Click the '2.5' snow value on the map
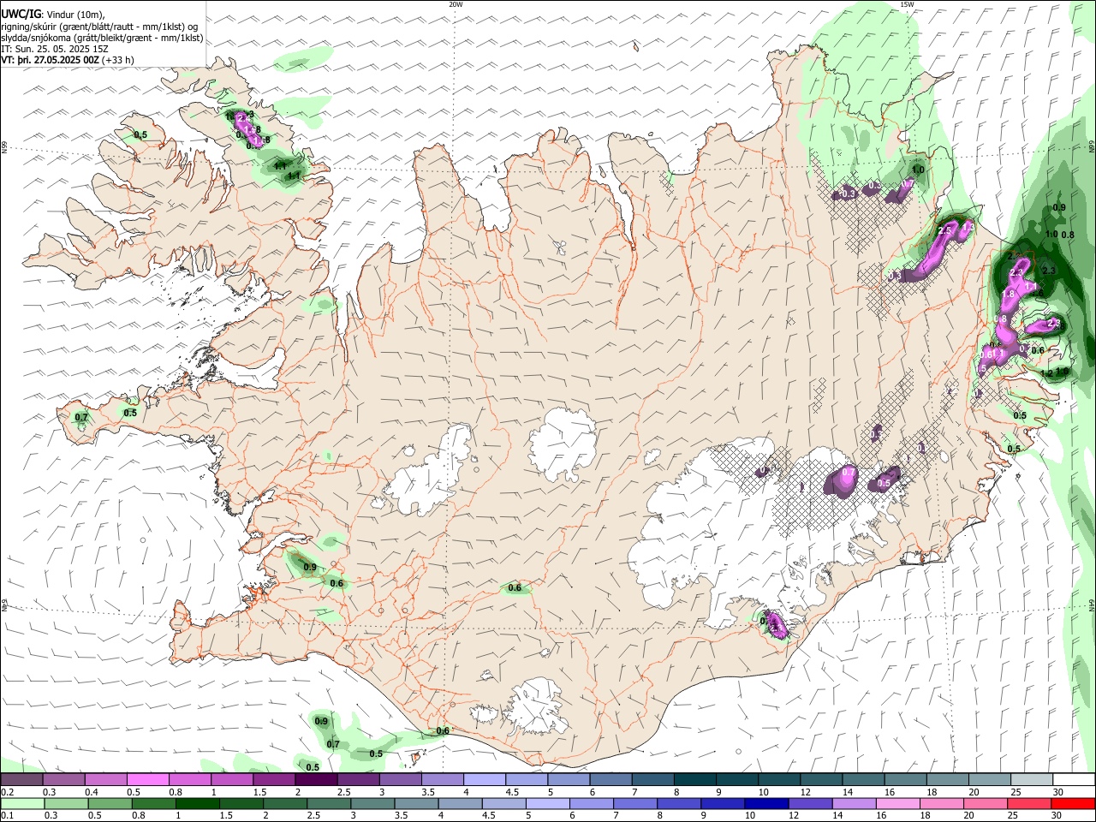This screenshot has width=1096, height=822. (x=945, y=231)
